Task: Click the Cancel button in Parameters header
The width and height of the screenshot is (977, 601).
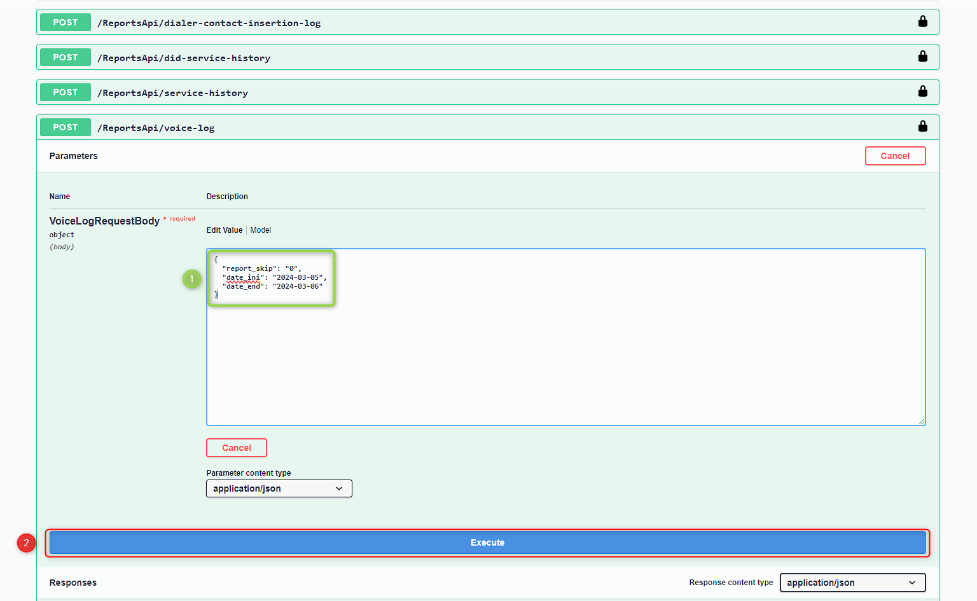Action: (x=895, y=156)
